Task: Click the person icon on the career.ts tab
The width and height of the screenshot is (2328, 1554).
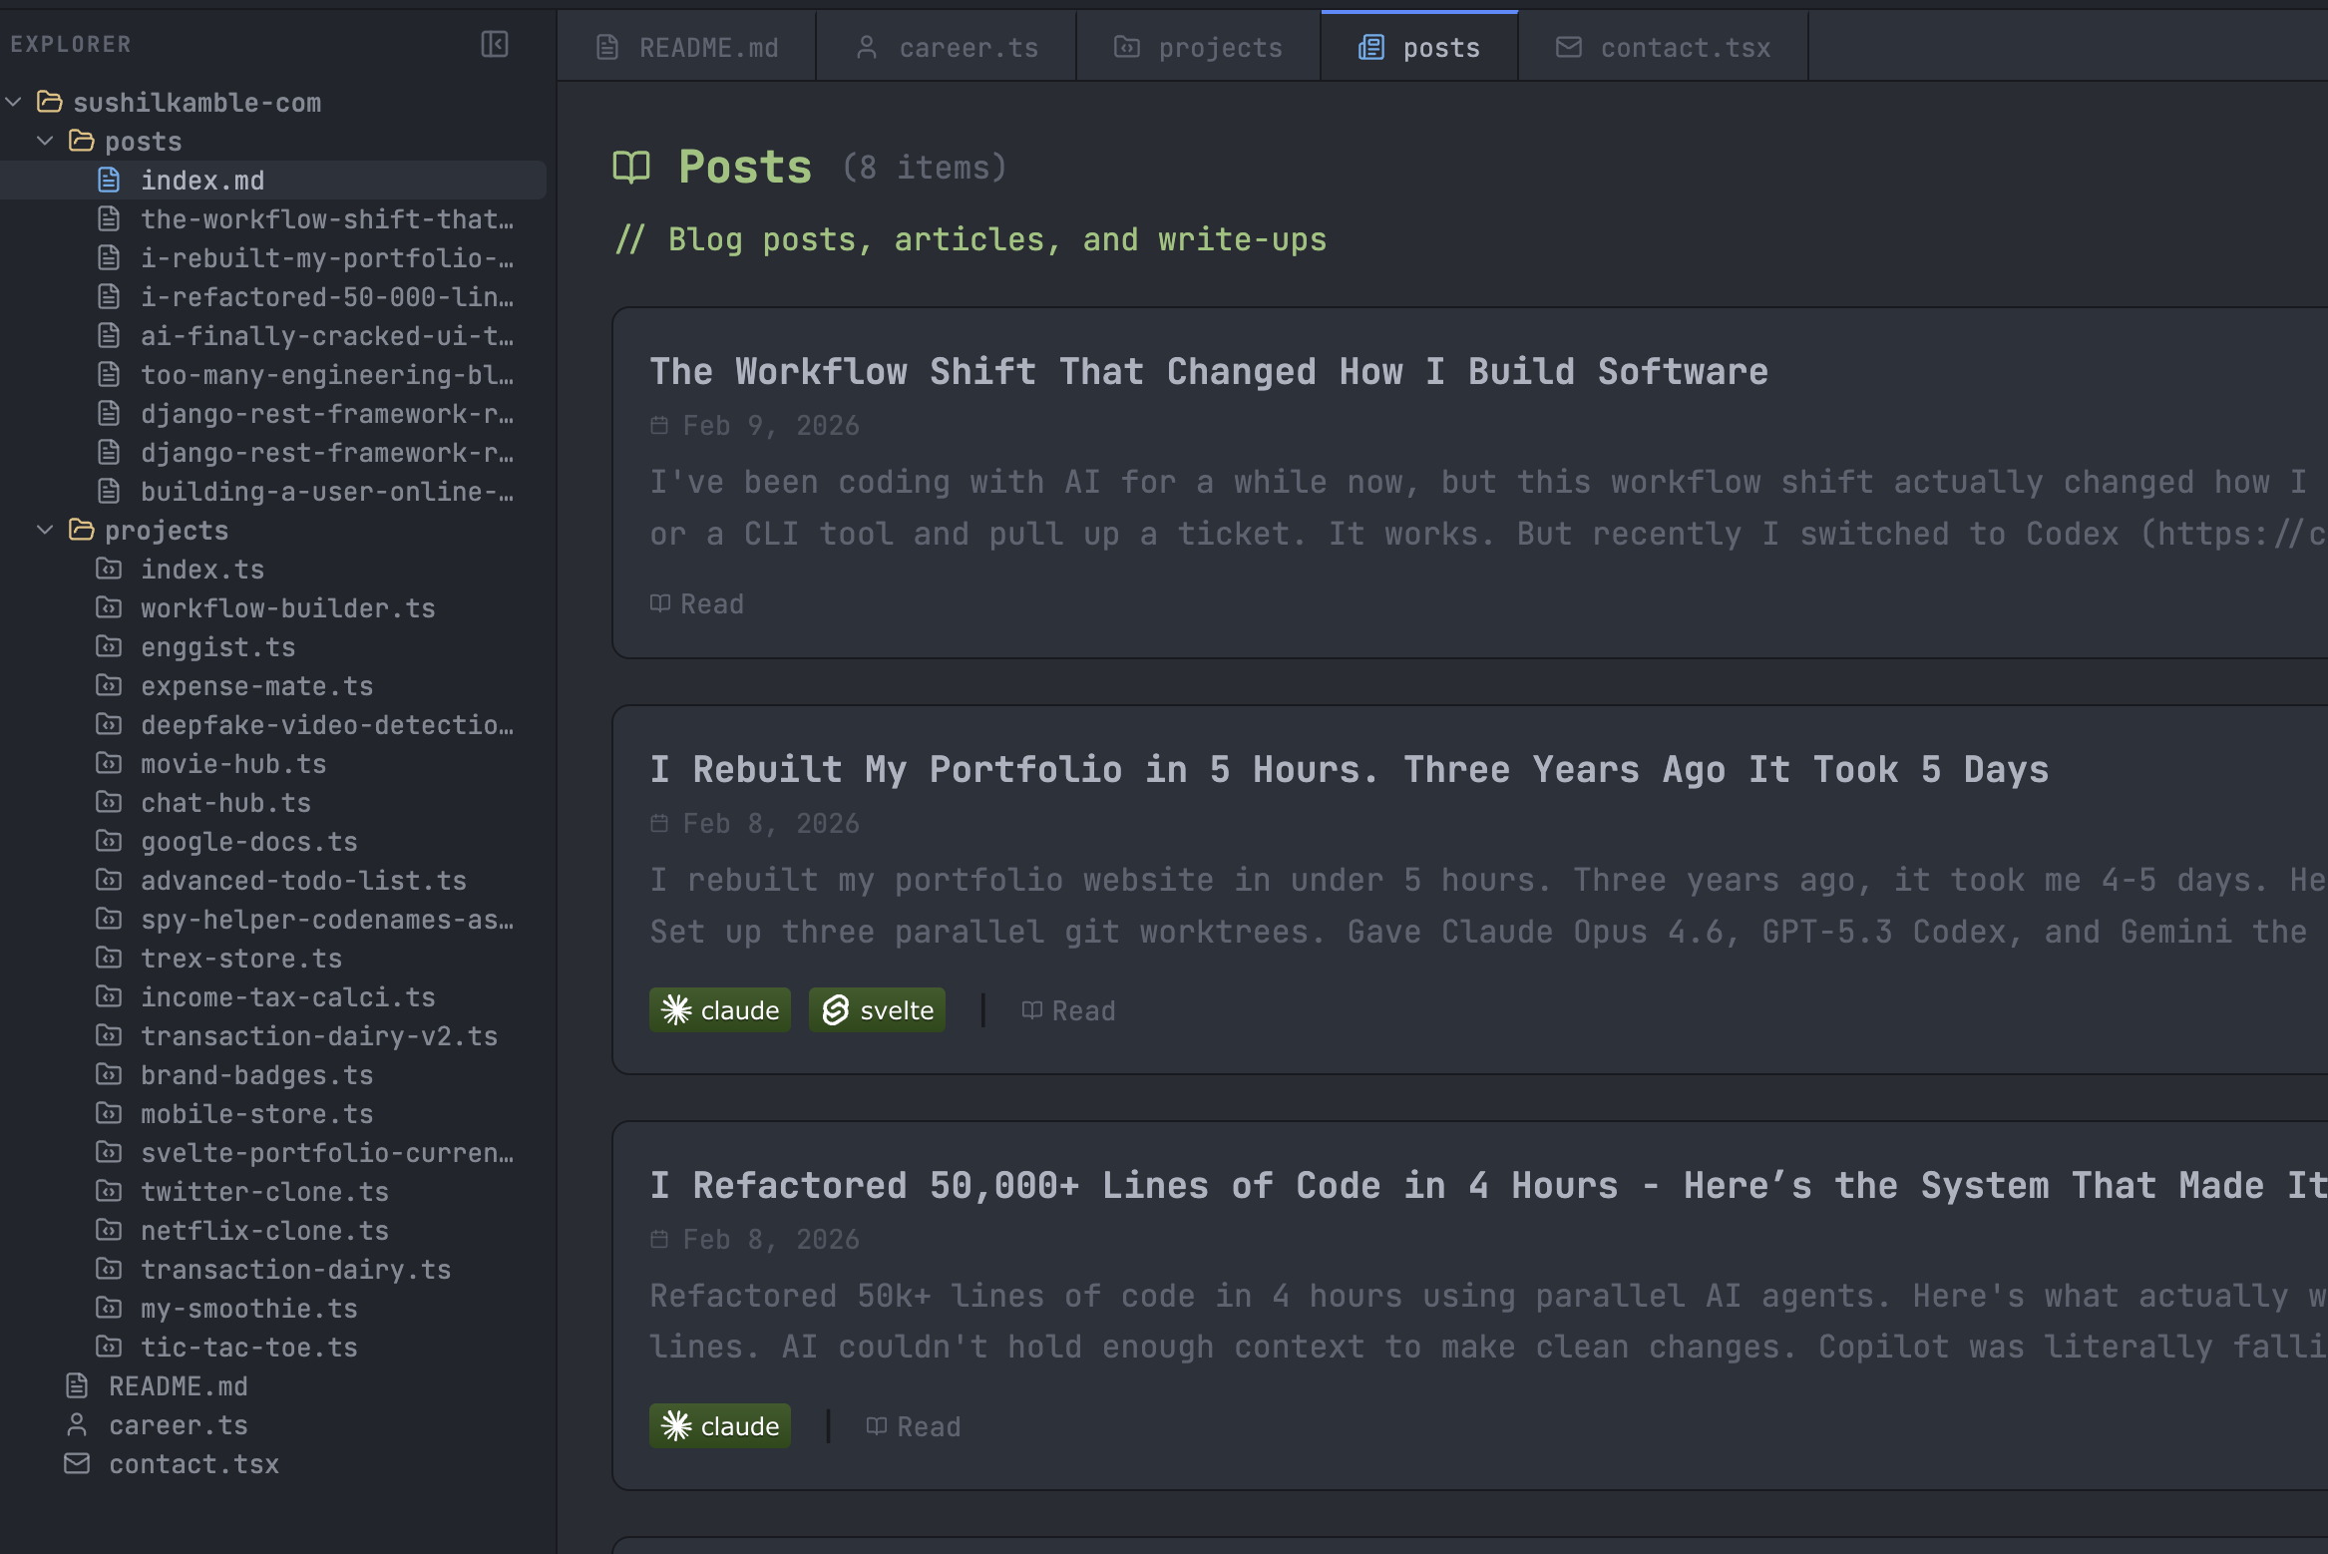Action: click(x=866, y=46)
